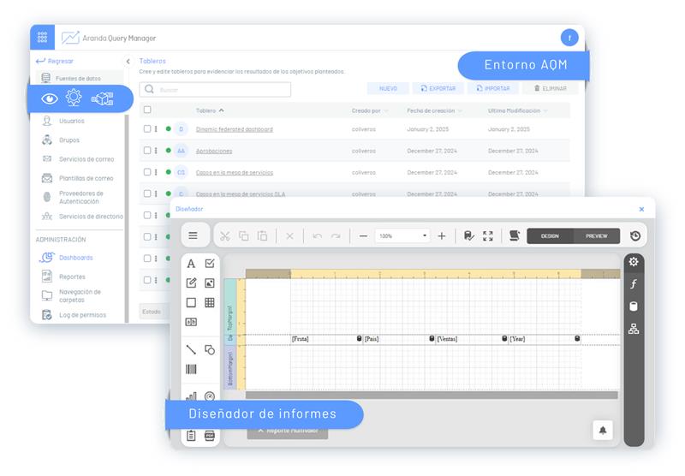Image resolution: width=685 pixels, height=476 pixels.
Task: Select the Shape tool in toolbox
Action: pyautogui.click(x=210, y=350)
